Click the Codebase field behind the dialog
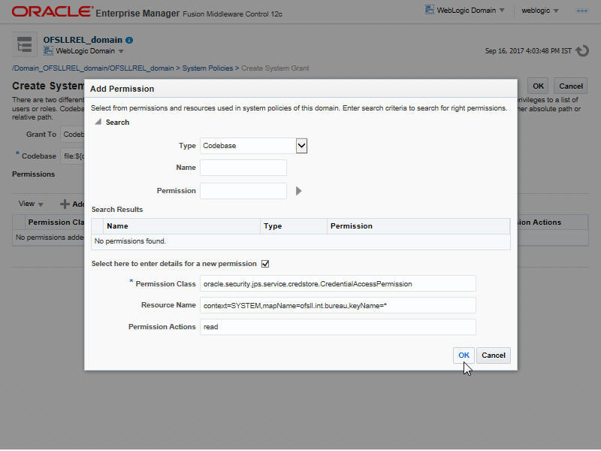 [x=73, y=156]
